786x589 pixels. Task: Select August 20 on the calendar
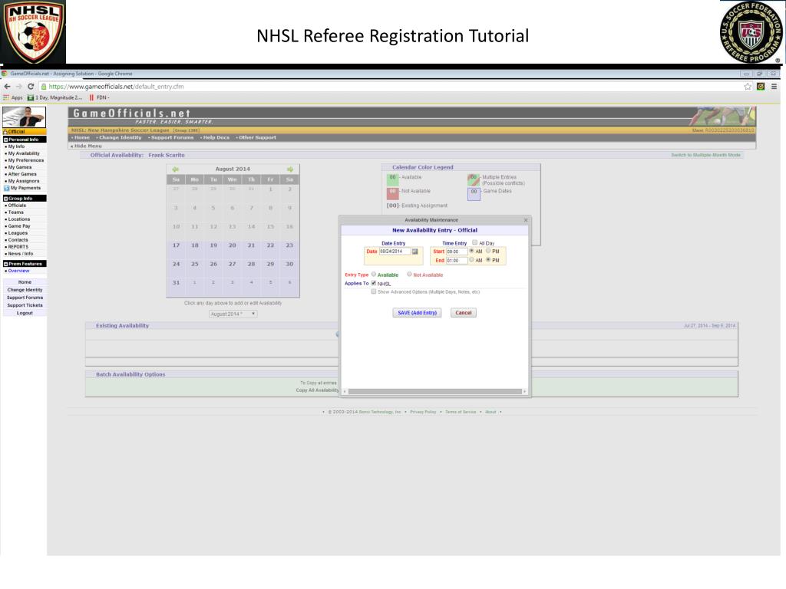click(x=232, y=245)
